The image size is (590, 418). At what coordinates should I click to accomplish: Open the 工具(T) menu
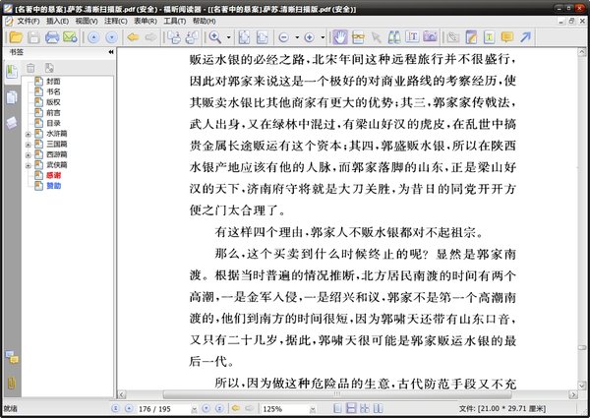[174, 20]
